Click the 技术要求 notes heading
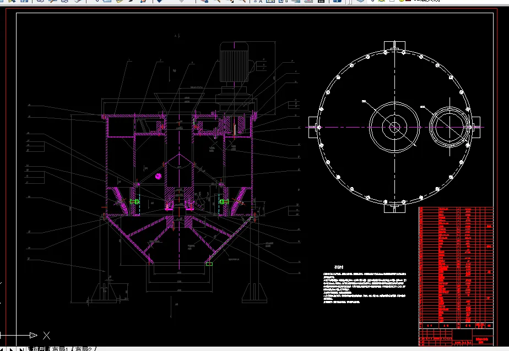509x351 pixels. click(339, 267)
